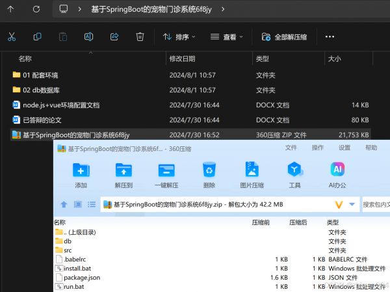Select node.js+vue环境配置文档 document
The image size is (390, 292).
pyautogui.click(x=56, y=105)
